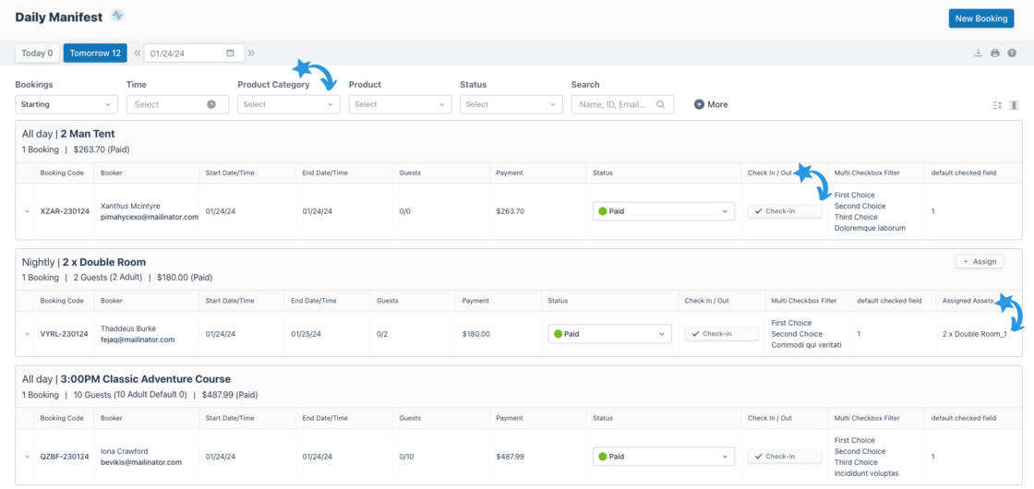Image resolution: width=1034 pixels, height=489 pixels.
Task: Click booking code VYRL-230124
Action: pos(64,334)
